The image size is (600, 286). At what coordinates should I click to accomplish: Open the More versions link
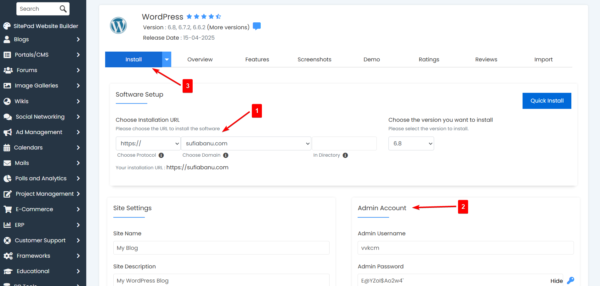point(228,27)
